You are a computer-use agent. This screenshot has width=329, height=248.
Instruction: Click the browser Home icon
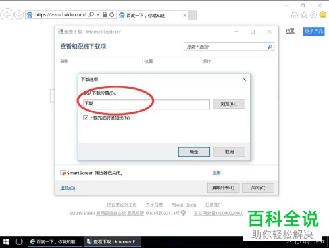click(x=295, y=15)
